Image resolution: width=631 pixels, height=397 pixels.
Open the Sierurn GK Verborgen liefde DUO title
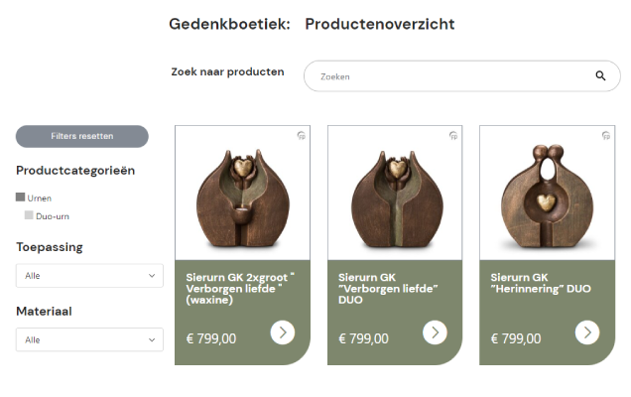(388, 283)
